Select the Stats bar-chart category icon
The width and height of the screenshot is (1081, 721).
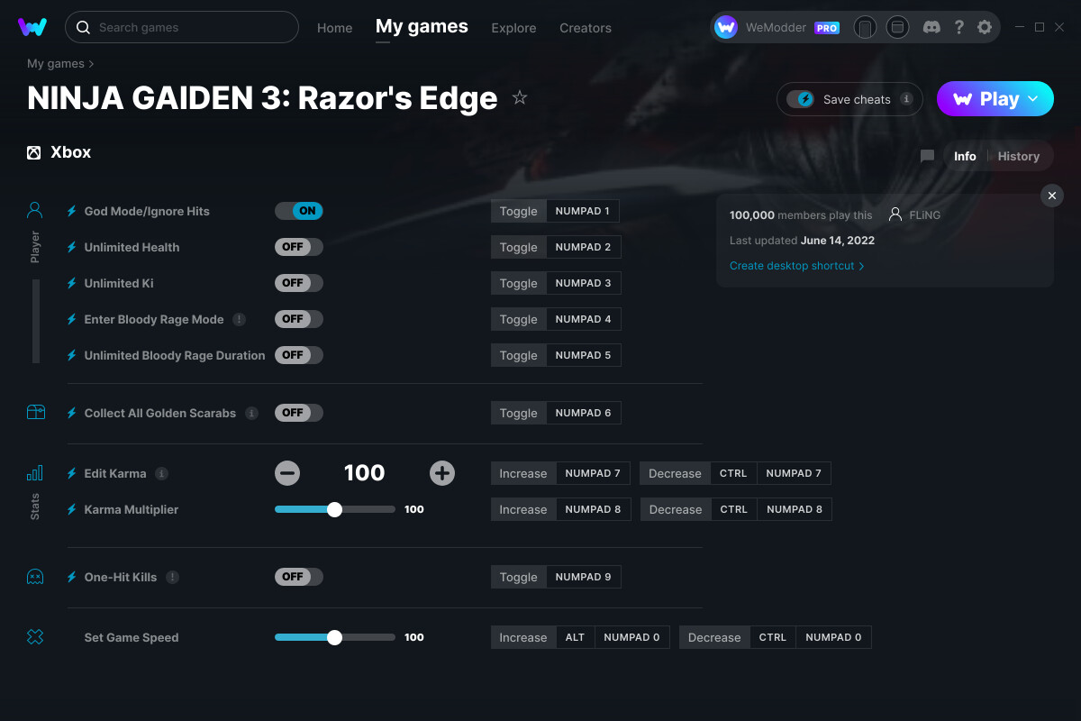click(x=35, y=473)
